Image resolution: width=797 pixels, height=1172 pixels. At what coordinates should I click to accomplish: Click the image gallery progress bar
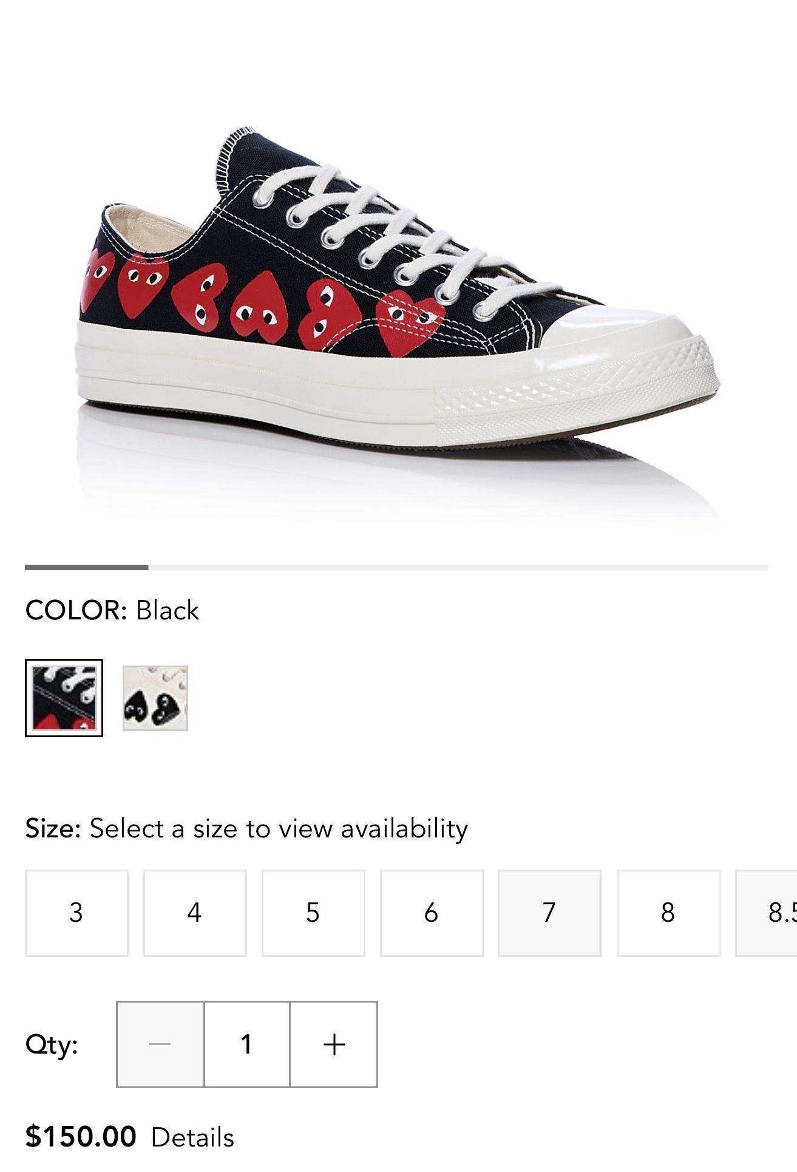click(x=396, y=567)
